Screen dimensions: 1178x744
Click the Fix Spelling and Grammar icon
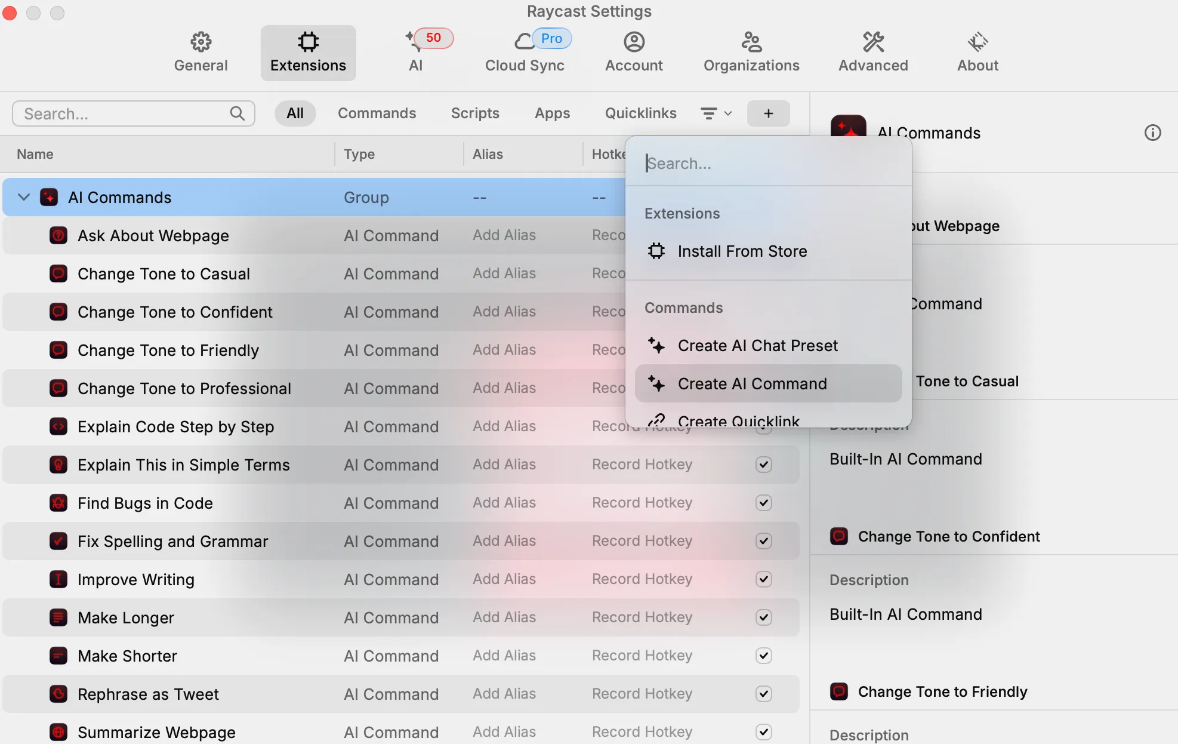58,541
